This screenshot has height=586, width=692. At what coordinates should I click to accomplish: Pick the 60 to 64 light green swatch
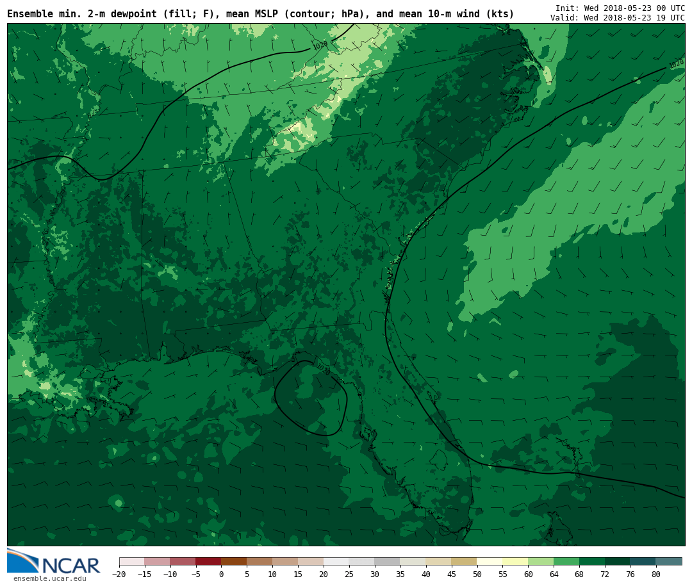(x=541, y=561)
